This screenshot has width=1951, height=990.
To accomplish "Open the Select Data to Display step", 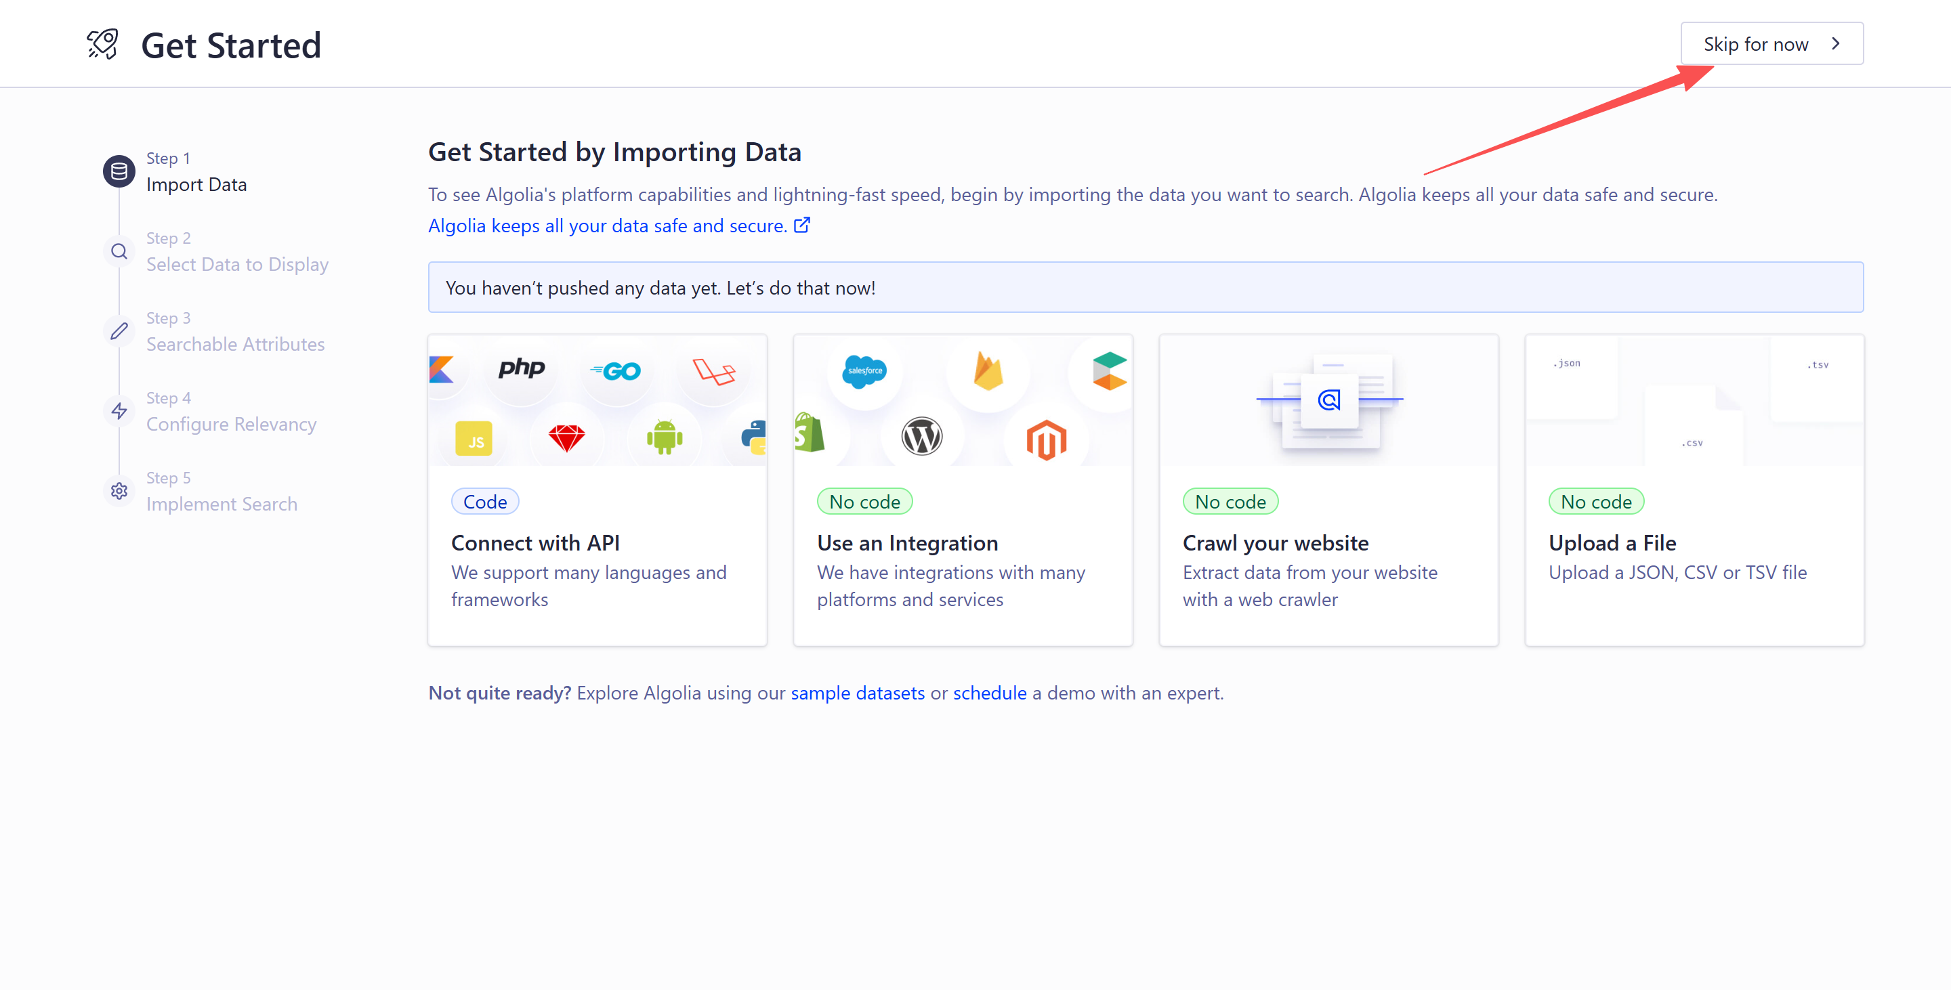I will pos(236,264).
